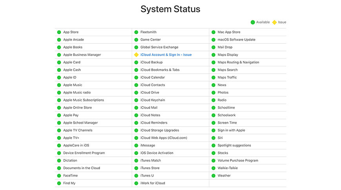Select the Walkie-Talkie status row

(x=227, y=168)
